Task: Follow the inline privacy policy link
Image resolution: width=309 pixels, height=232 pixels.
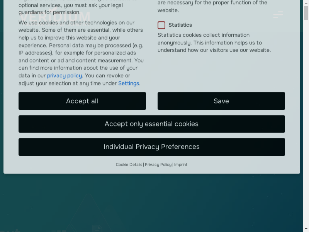Action: 65,76
